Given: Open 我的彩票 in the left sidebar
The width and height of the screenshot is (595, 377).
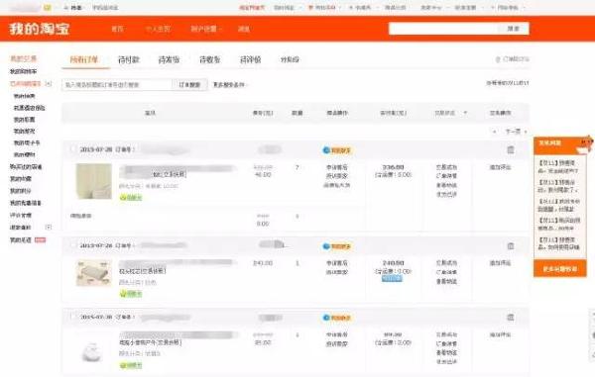Looking at the screenshot, I should (x=24, y=119).
